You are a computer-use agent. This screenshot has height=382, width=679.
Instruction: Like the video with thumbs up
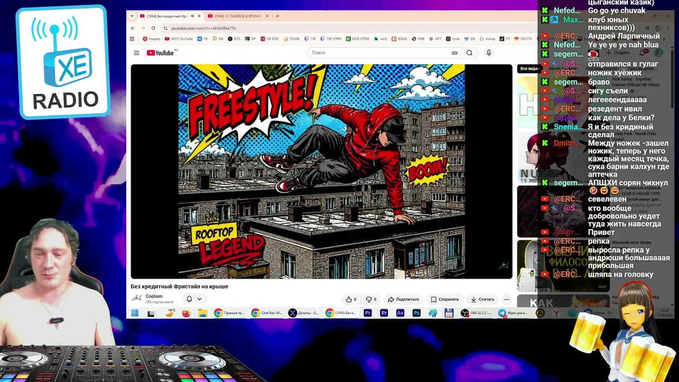[x=351, y=299]
